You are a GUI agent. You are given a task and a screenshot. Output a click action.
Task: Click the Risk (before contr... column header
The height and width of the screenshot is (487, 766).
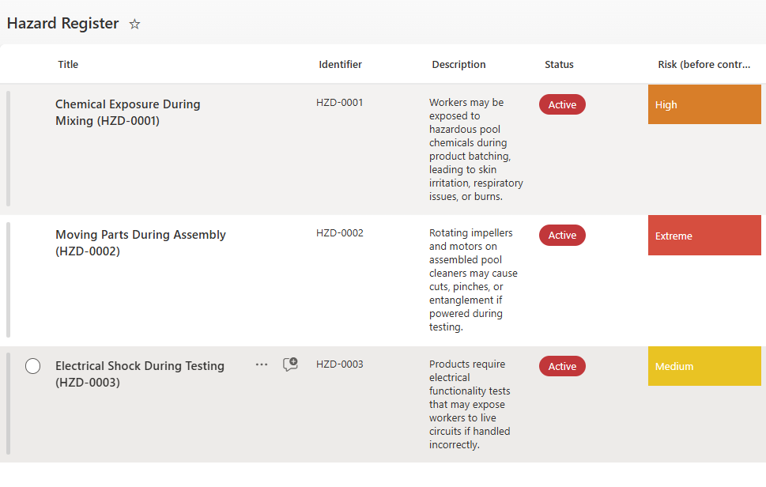704,65
